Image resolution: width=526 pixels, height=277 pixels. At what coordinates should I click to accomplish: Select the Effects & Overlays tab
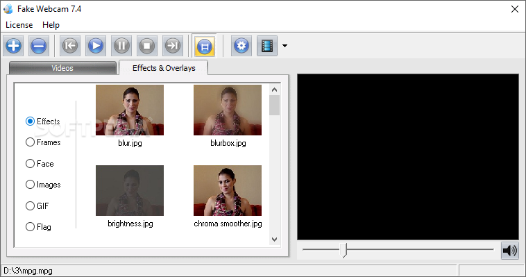click(x=164, y=68)
